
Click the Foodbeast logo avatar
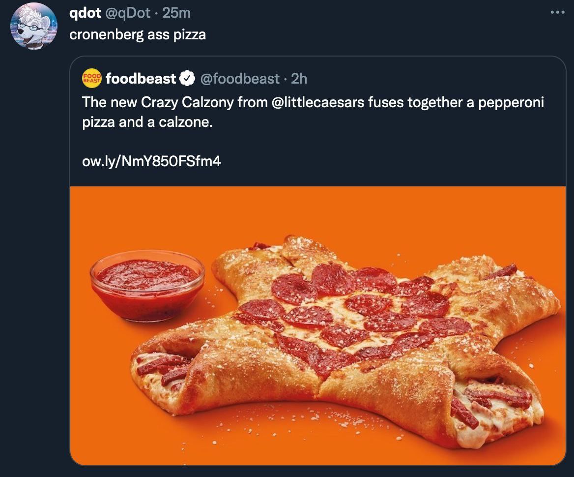pyautogui.click(x=92, y=78)
